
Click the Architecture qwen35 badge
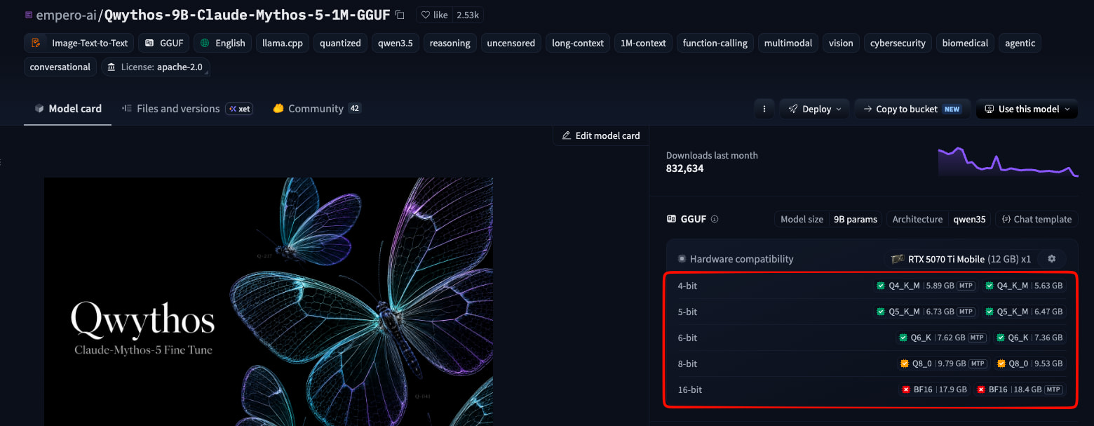click(x=938, y=219)
